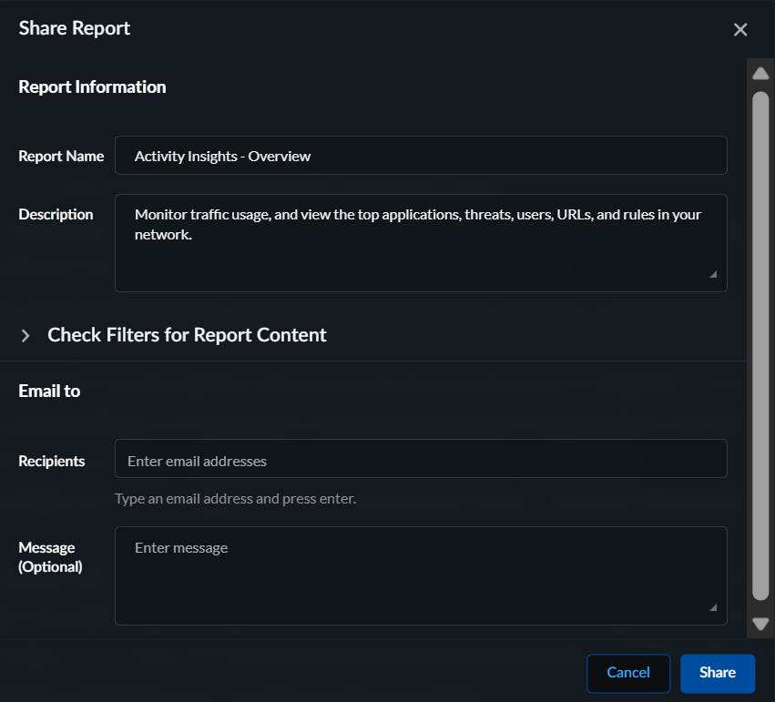Viewport: 775px width, 702px height.
Task: Click the Check Filters for Report Content heading
Action: [x=187, y=335]
